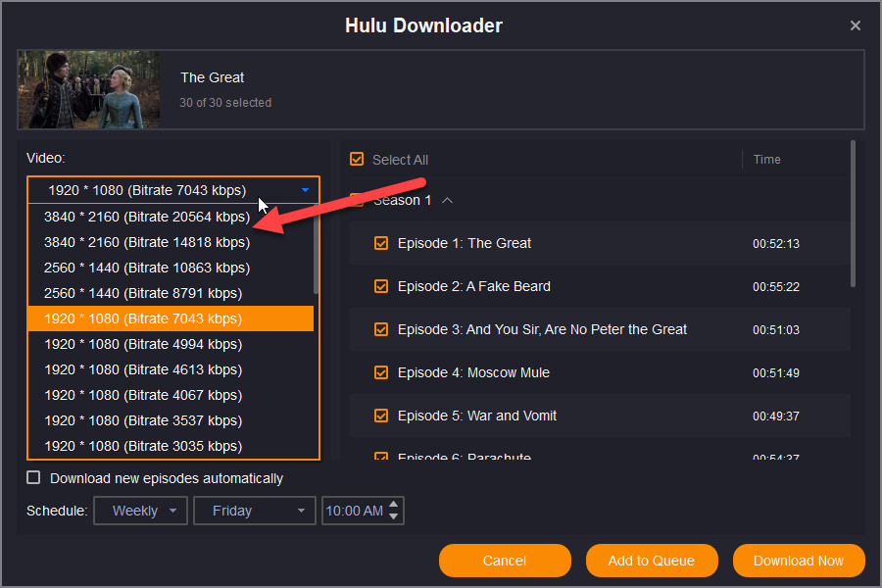Select 2560 * 1440 at 10863 kbps
This screenshot has width=882, height=588.
pyautogui.click(x=171, y=268)
